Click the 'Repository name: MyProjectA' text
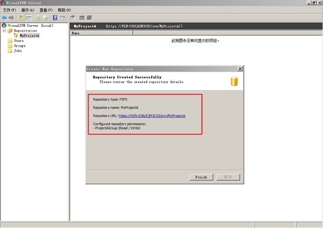This screenshot has height=228, width=323. [x=115, y=108]
